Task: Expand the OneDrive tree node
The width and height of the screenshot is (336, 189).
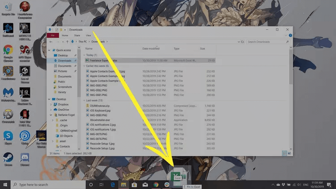Action: tap(51, 110)
